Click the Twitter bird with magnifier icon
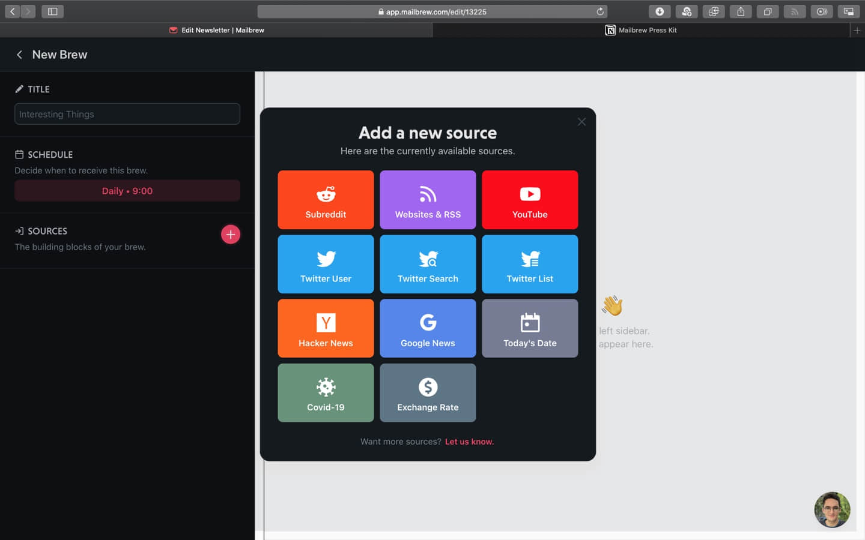This screenshot has height=540, width=865. tap(428, 259)
